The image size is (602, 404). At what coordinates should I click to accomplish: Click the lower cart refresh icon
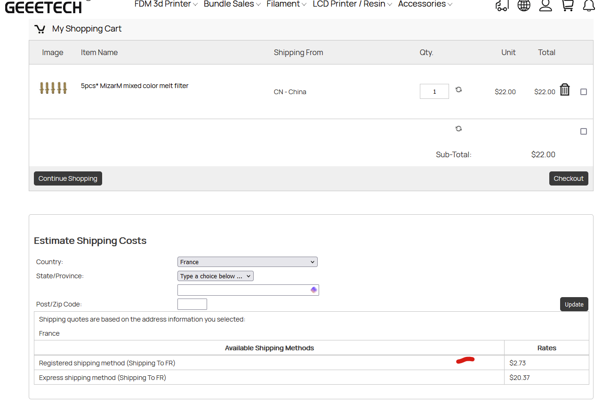pyautogui.click(x=458, y=129)
